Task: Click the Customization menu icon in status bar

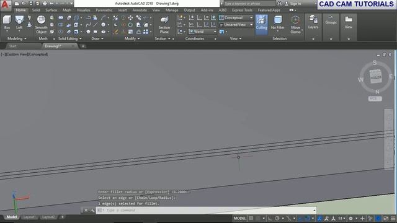Action: 393,218
